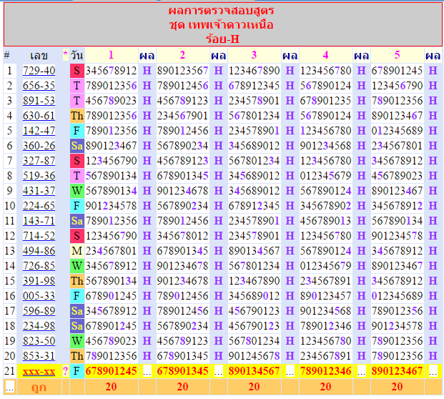Click the cell 678901245 in row 1
The width and height of the screenshot is (444, 399).
click(397, 71)
